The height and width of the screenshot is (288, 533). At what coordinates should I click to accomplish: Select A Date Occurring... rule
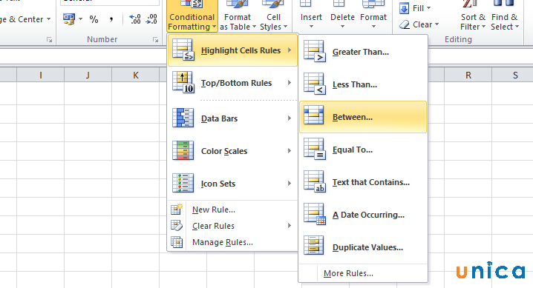click(363, 215)
